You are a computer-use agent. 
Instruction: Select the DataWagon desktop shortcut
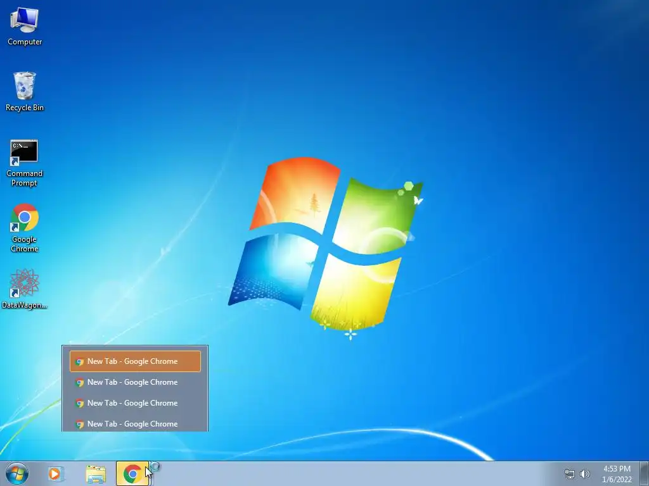pyautogui.click(x=25, y=289)
